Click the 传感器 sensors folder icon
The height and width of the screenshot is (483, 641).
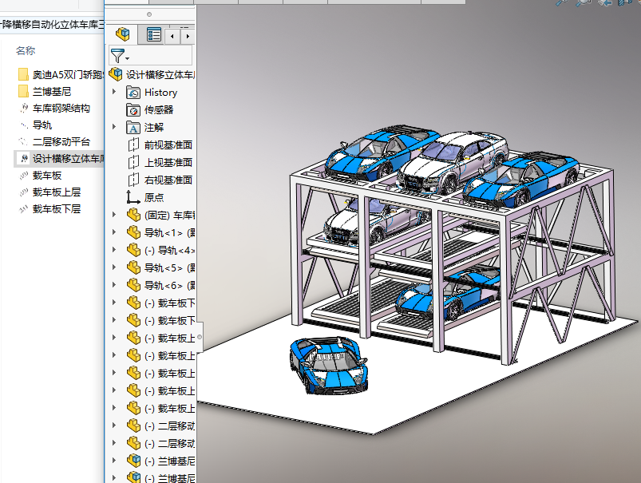(133, 109)
